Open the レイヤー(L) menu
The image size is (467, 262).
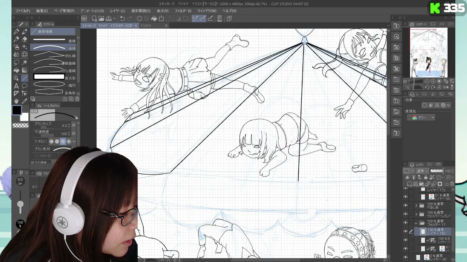[x=117, y=11]
